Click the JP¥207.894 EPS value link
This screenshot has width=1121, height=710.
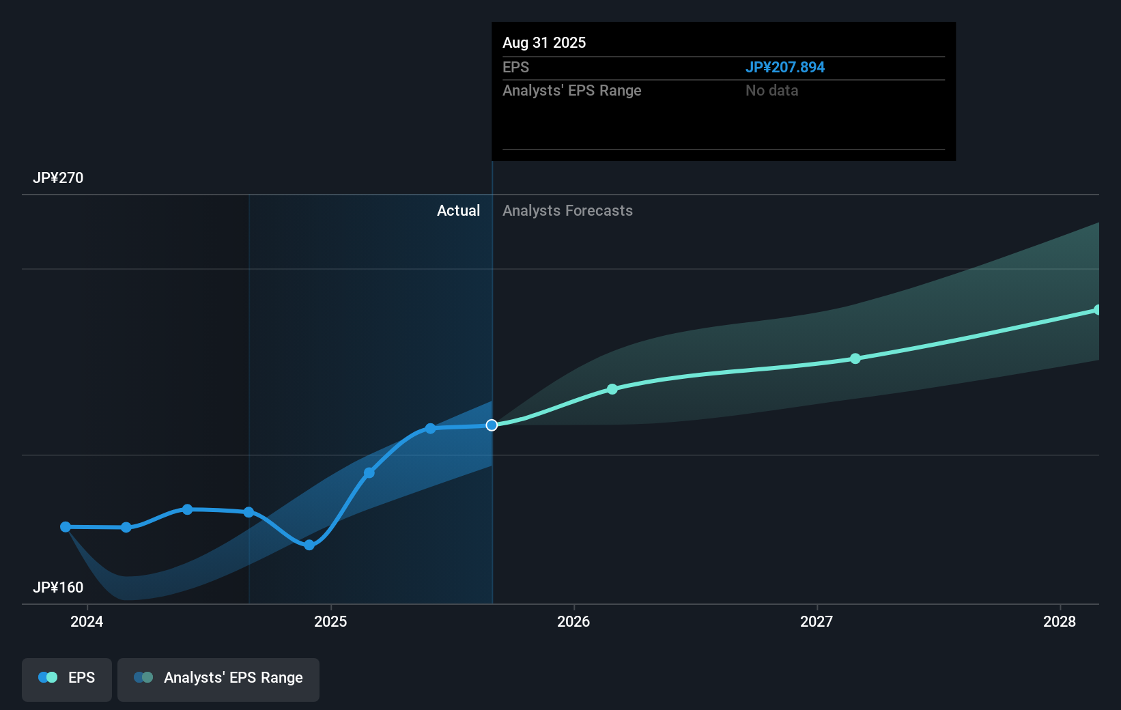(785, 67)
